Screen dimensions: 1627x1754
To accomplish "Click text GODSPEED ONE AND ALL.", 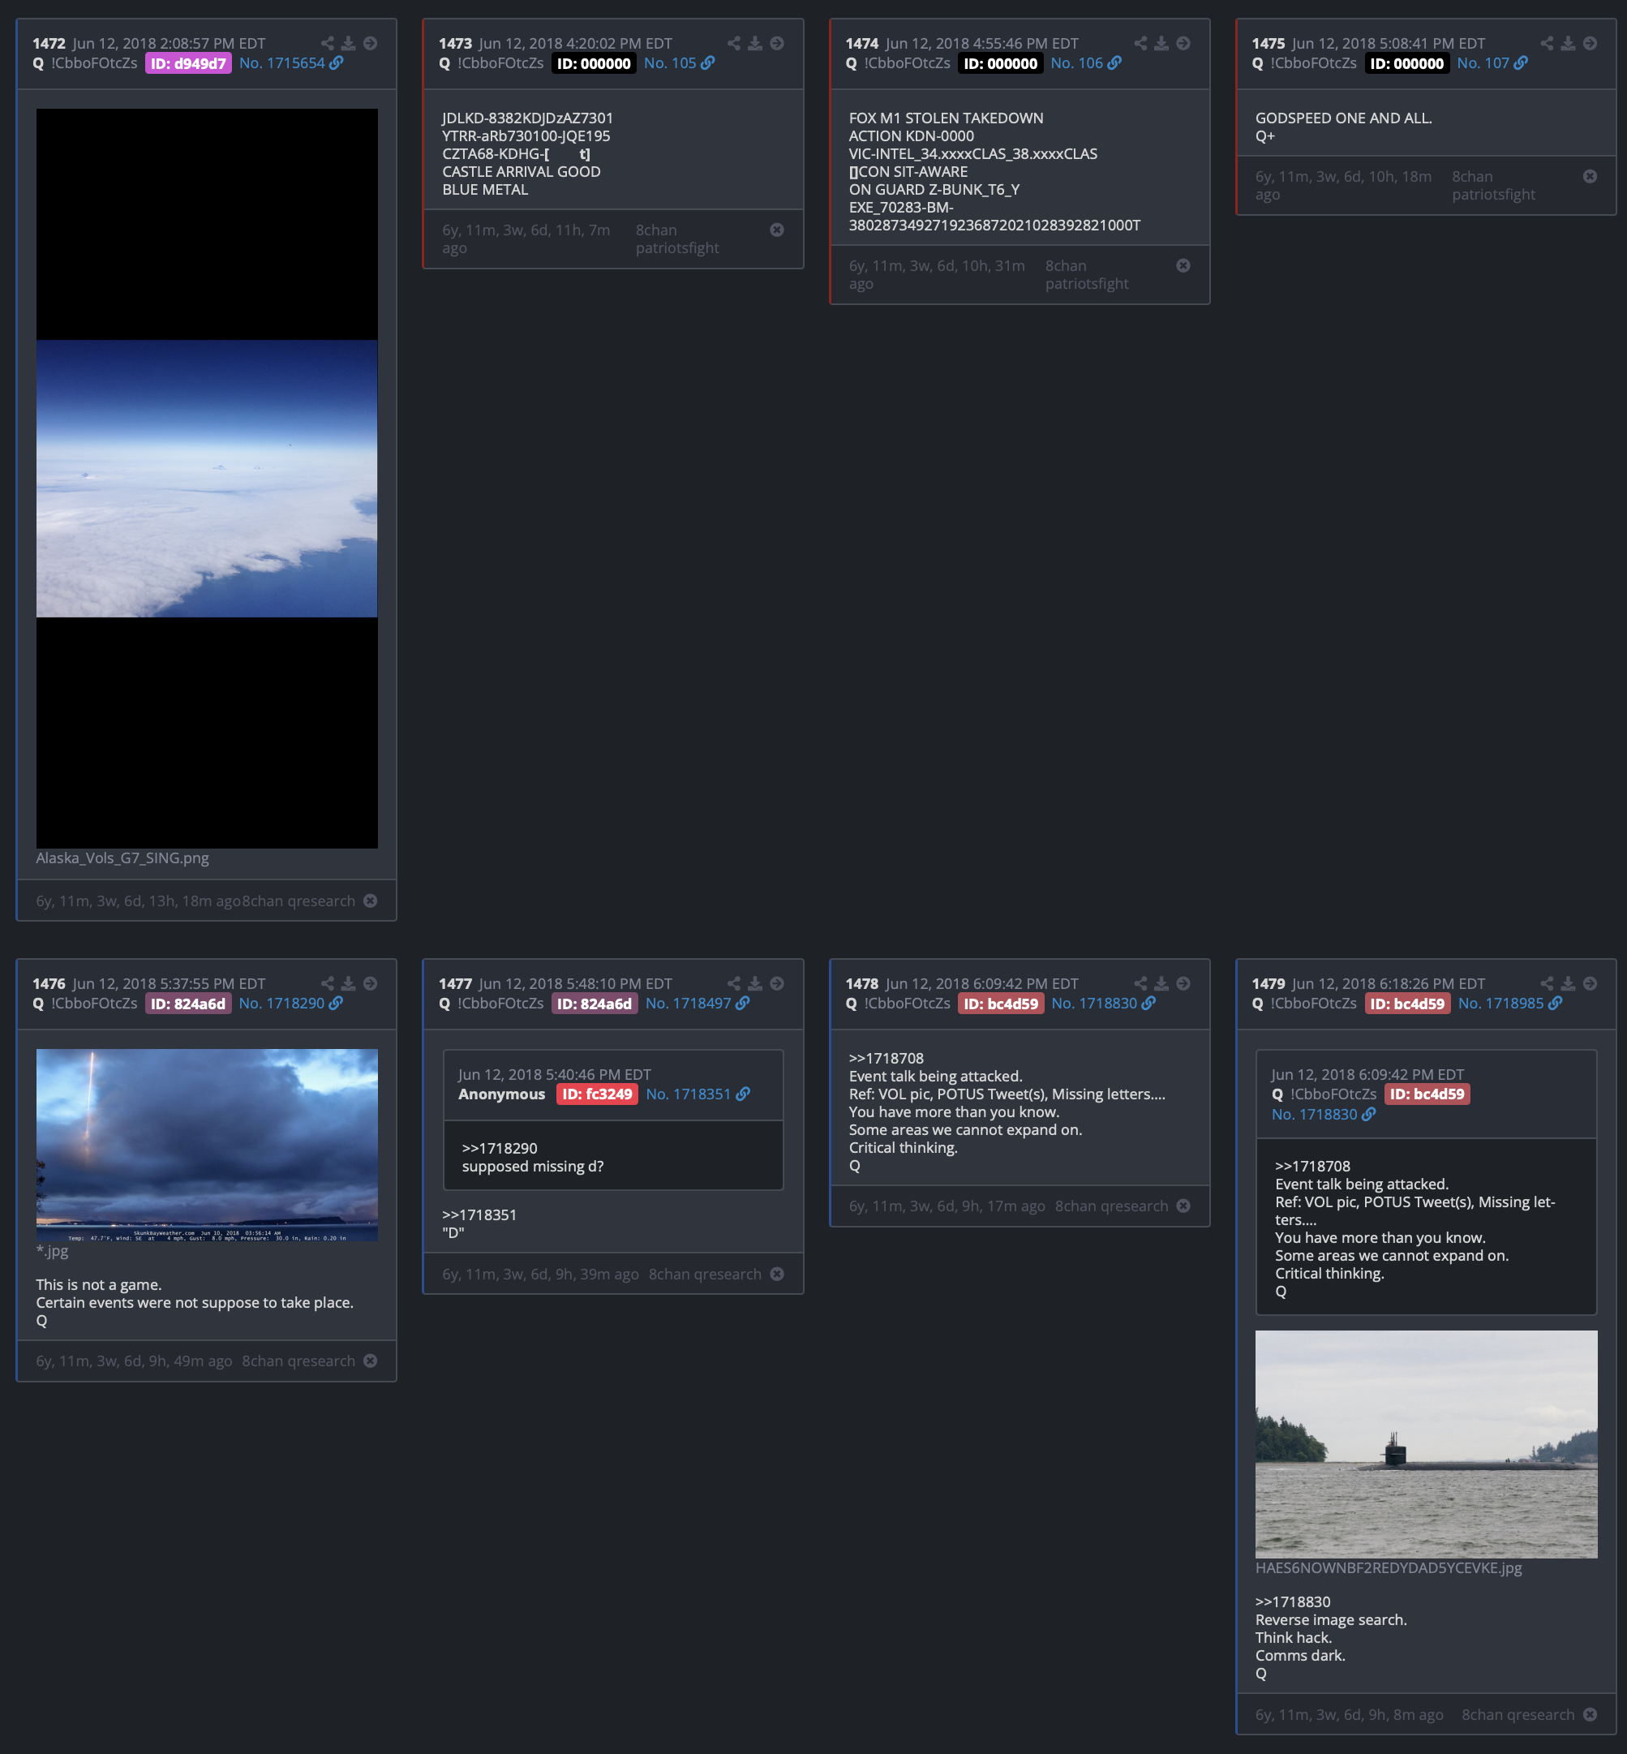I will click(x=1343, y=118).
